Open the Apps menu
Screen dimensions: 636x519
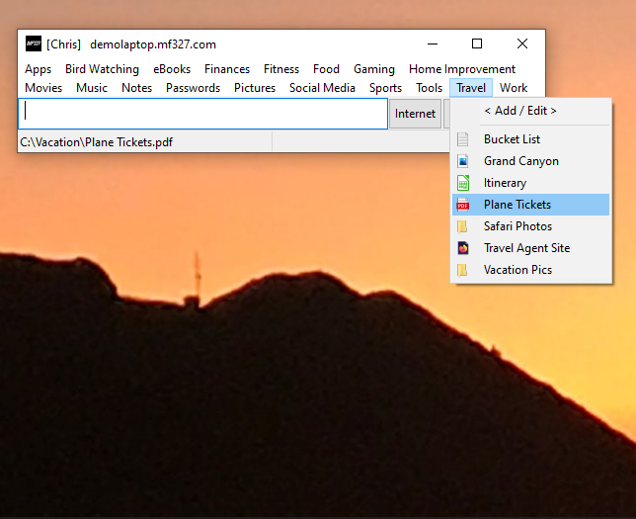click(x=39, y=69)
